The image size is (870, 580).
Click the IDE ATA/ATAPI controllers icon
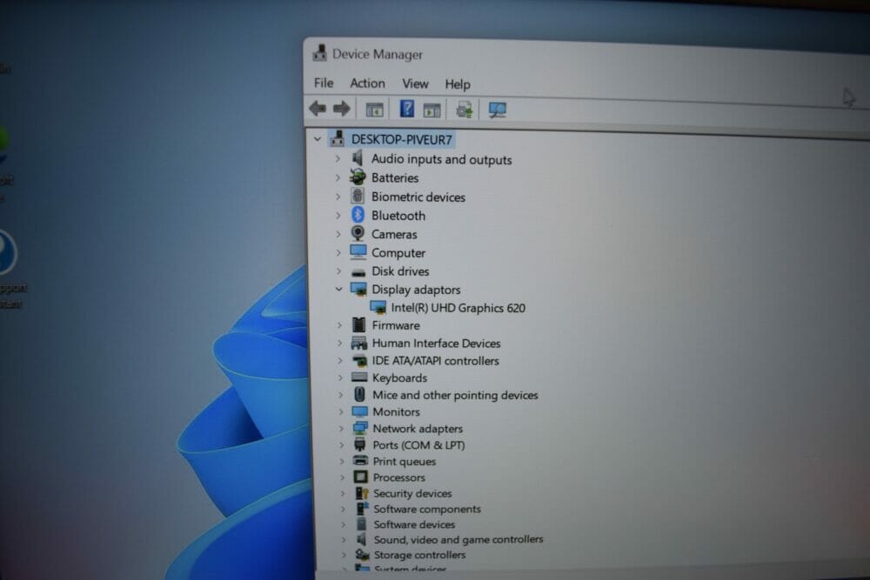[359, 360]
